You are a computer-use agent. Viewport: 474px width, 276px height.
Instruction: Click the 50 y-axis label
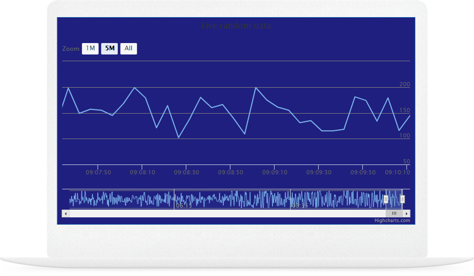tap(407, 161)
